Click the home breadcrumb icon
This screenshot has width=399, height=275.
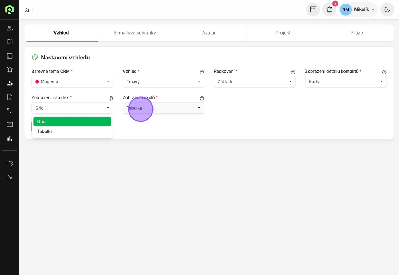(x=27, y=10)
